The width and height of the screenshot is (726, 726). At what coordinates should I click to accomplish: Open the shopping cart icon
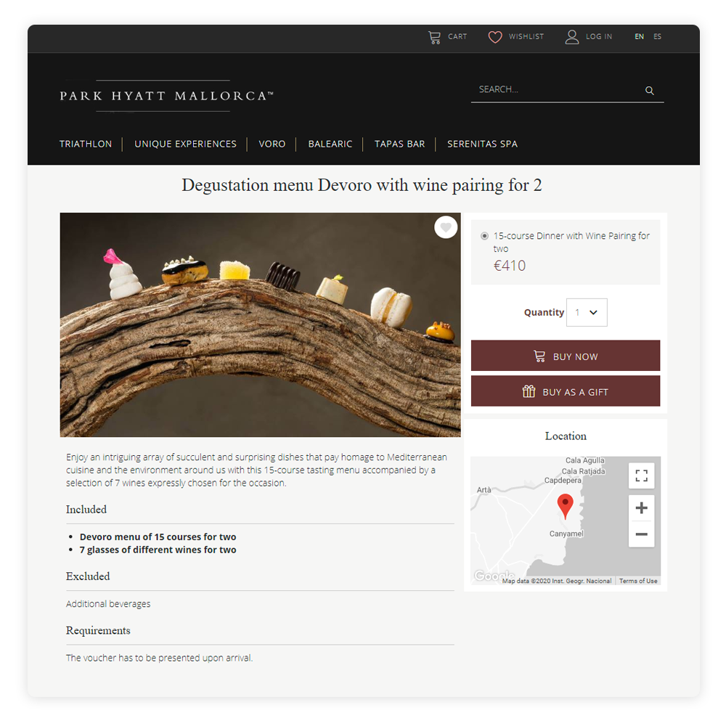[x=434, y=37]
